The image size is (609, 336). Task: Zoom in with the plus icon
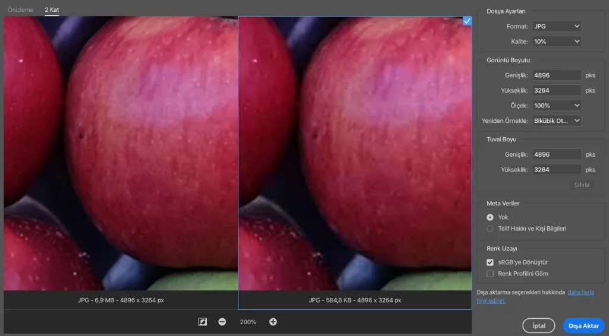point(273,322)
